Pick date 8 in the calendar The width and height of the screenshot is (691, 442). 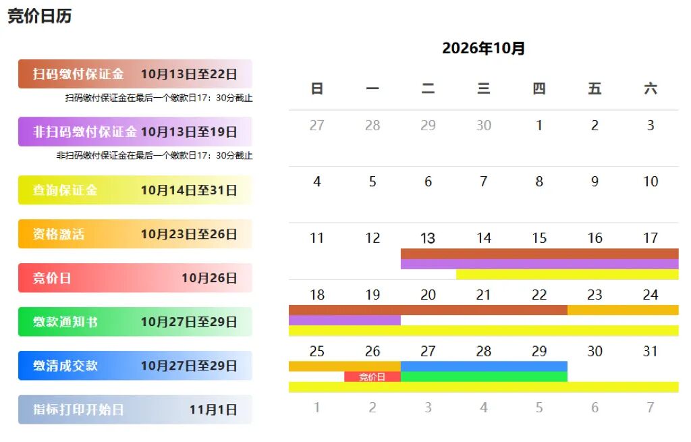click(x=539, y=182)
